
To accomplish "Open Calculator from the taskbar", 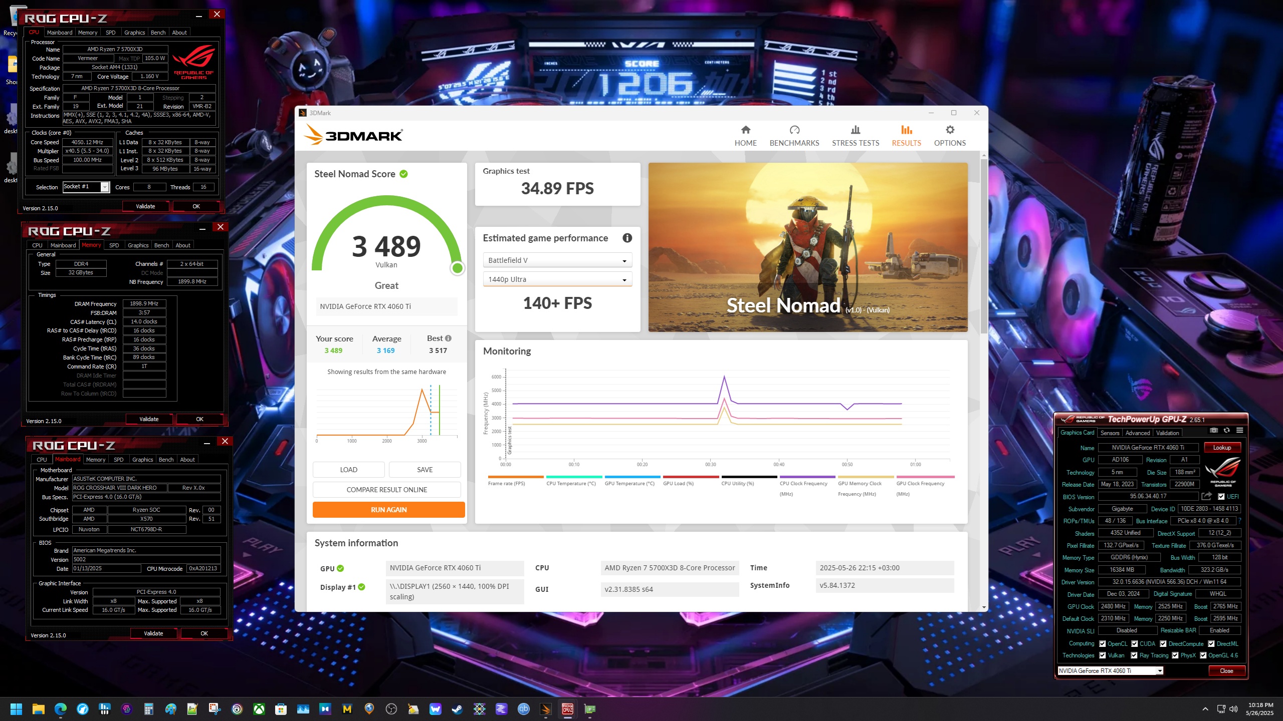I will click(x=148, y=709).
